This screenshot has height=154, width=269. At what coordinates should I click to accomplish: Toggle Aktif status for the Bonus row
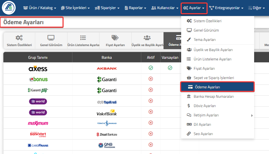151,79
